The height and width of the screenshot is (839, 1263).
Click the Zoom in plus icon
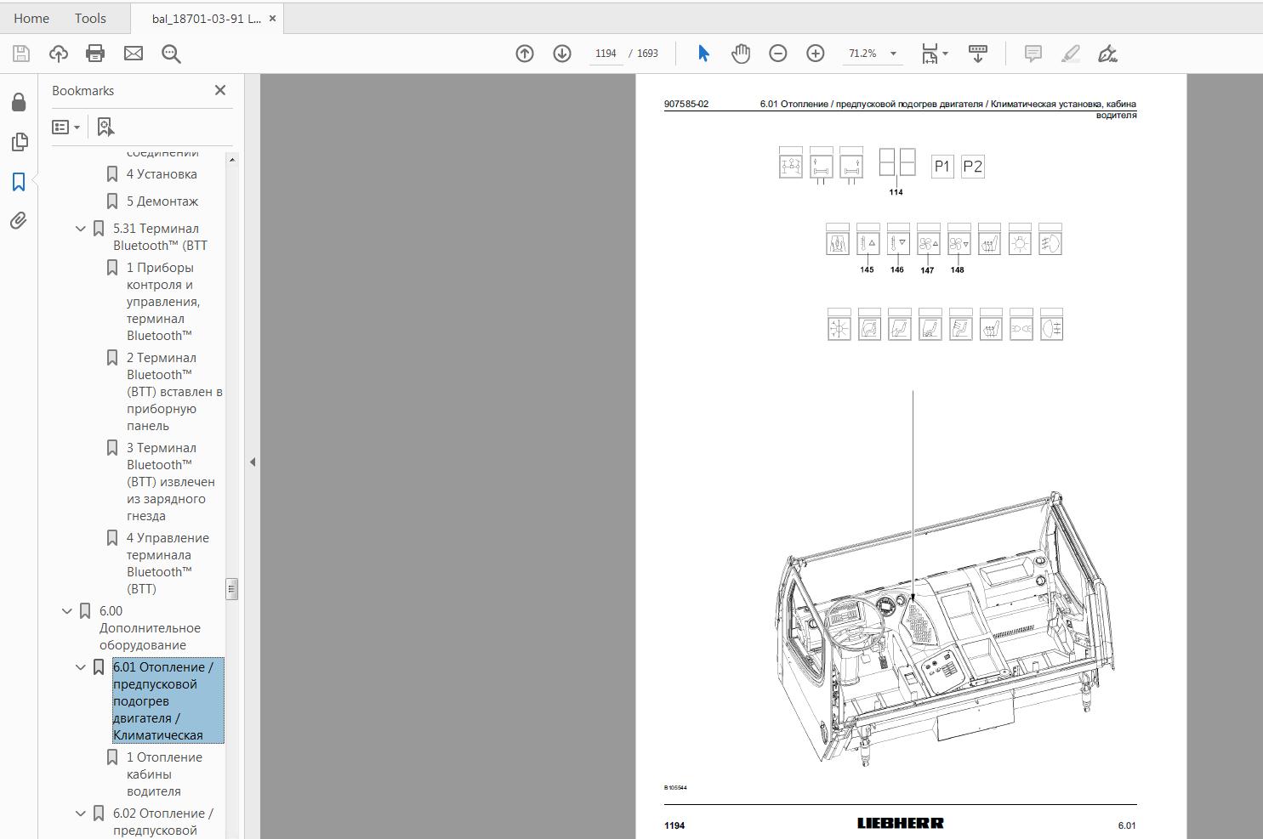pyautogui.click(x=815, y=54)
